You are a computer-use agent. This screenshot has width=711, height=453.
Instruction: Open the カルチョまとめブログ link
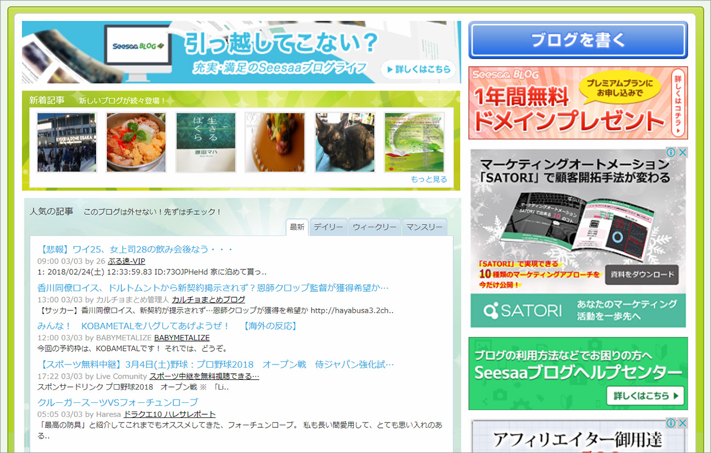click(x=208, y=299)
